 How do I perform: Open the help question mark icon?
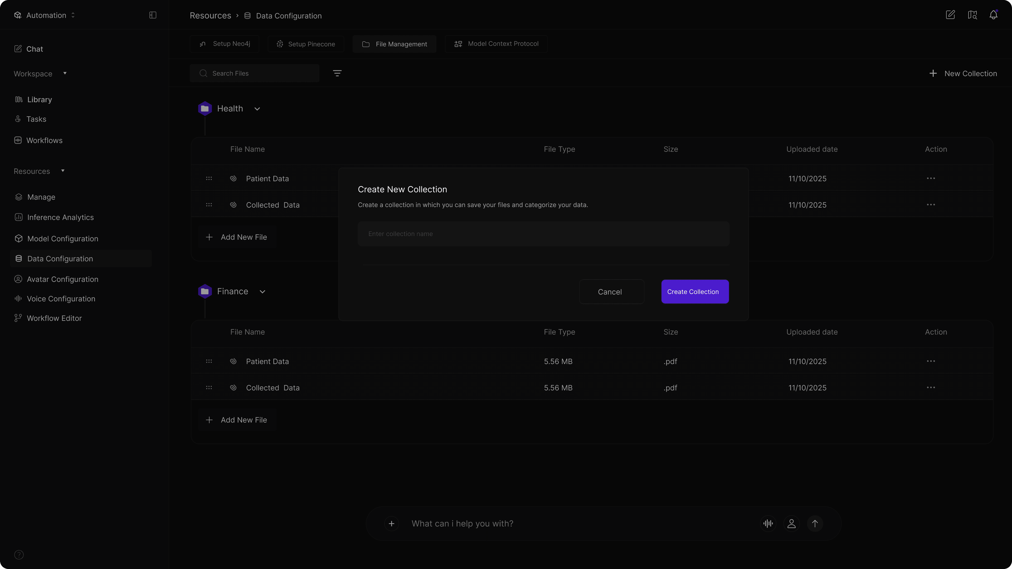[19, 555]
